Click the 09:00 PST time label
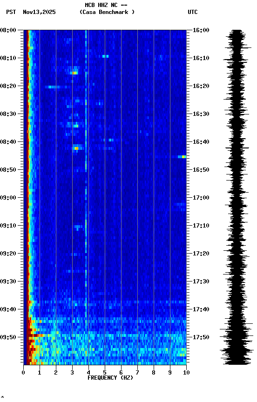 pyautogui.click(x=8, y=198)
